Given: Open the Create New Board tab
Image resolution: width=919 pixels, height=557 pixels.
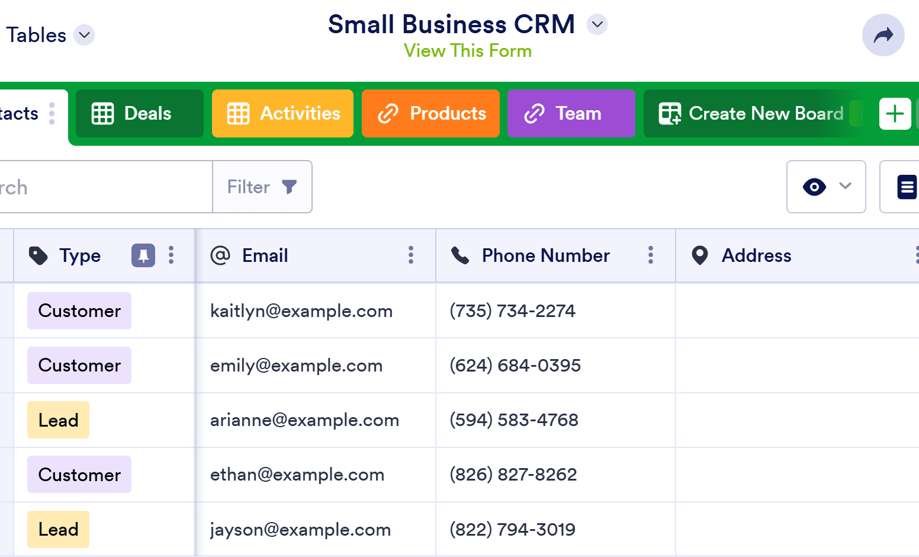Looking at the screenshot, I should click(752, 113).
